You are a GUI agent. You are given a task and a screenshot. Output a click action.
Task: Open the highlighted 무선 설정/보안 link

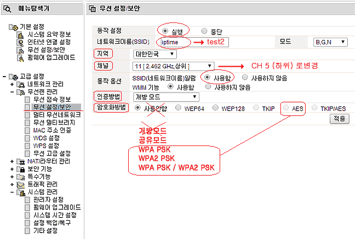click(53, 107)
